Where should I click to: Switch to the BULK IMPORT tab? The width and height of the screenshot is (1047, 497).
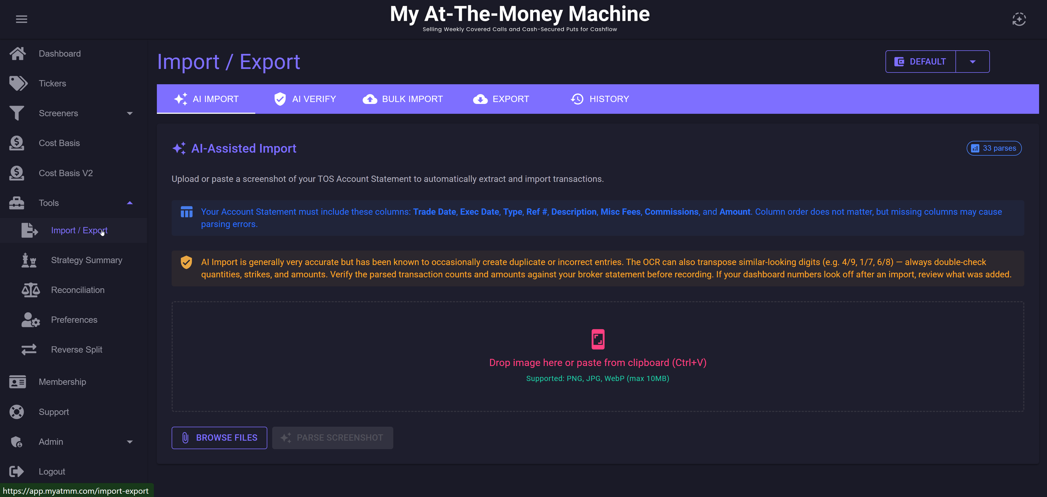click(402, 99)
